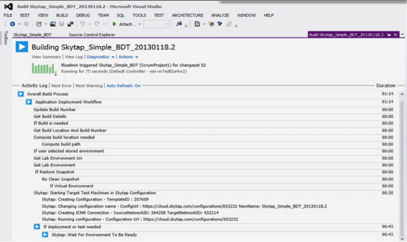The image size is (407, 242).
Task: Open the Redo history dropdown arrow
Action: pos(104,24)
